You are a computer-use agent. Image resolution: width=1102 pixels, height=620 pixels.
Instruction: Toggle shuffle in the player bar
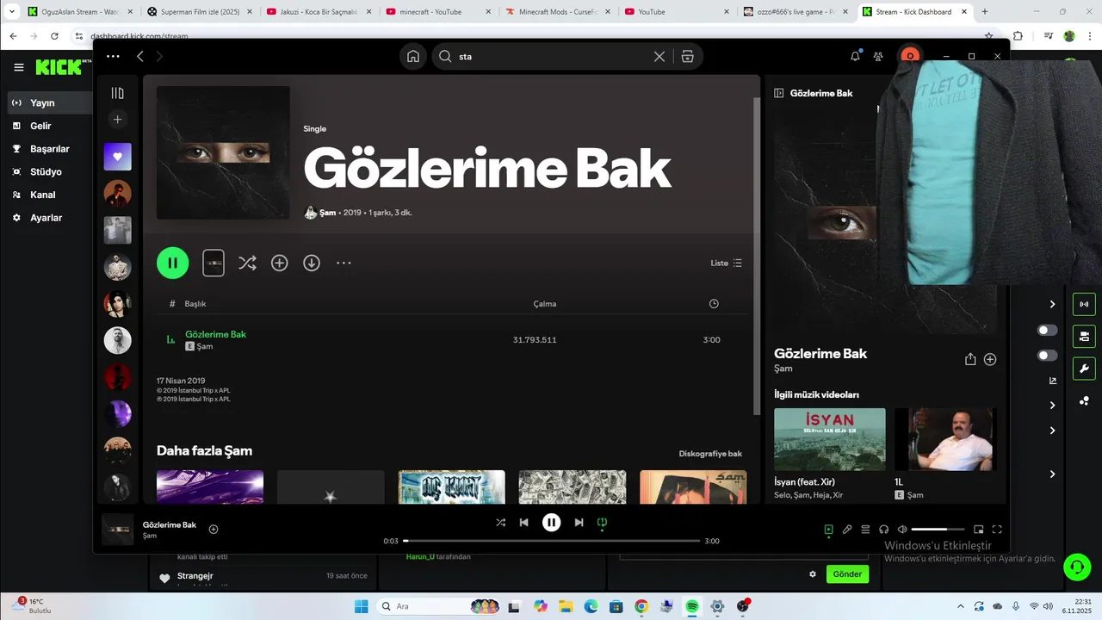[501, 522]
